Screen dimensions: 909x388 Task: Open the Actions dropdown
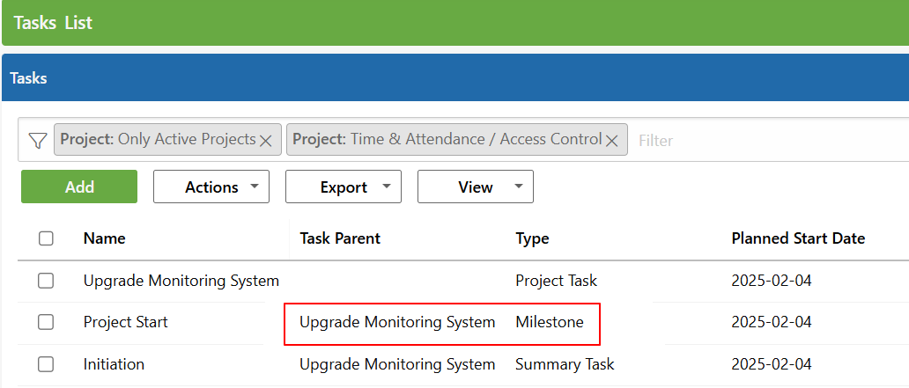point(211,187)
